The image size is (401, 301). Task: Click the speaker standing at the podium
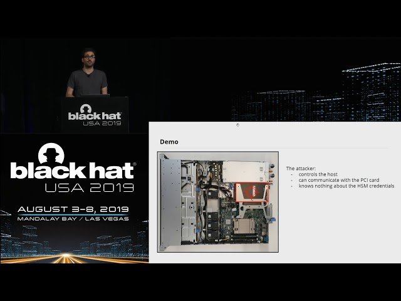click(x=87, y=73)
